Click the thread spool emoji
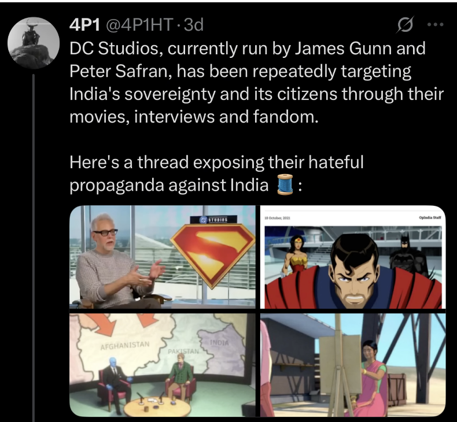Image resolution: width=457 pixels, height=422 pixels. point(285,184)
